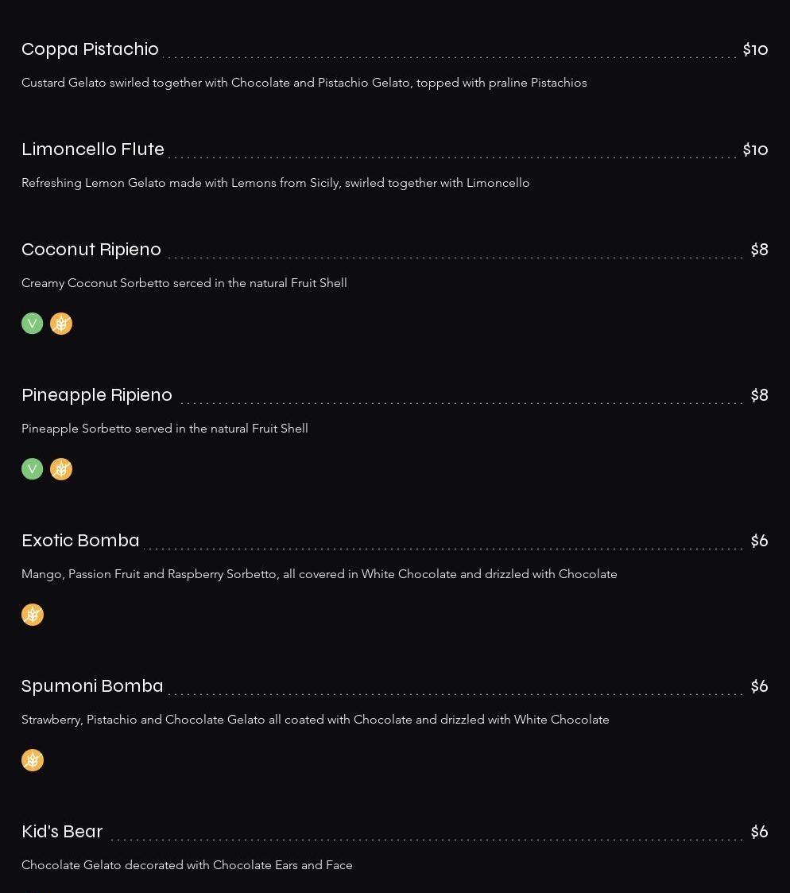Click the gluten-free icon under Coconut Ripieno
The width and height of the screenshot is (790, 893).
tap(61, 324)
